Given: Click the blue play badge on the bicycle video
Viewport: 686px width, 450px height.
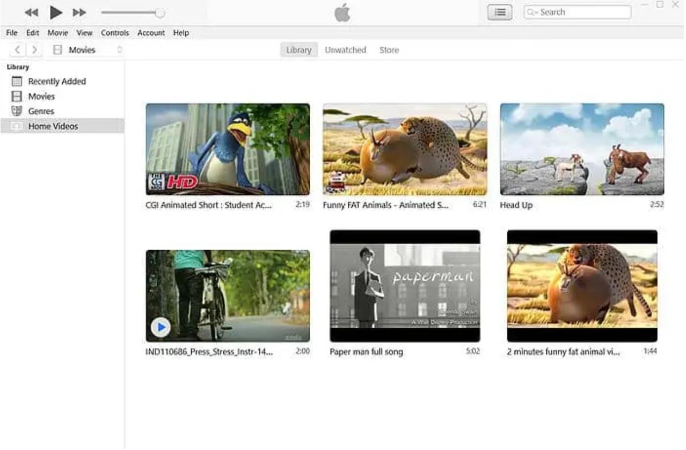Looking at the screenshot, I should [160, 327].
